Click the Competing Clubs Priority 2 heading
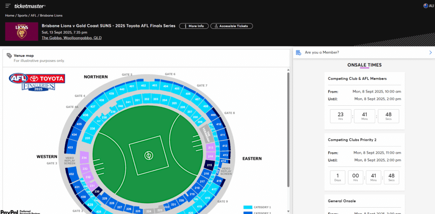Viewport: 435px width, 214px height. click(352, 140)
